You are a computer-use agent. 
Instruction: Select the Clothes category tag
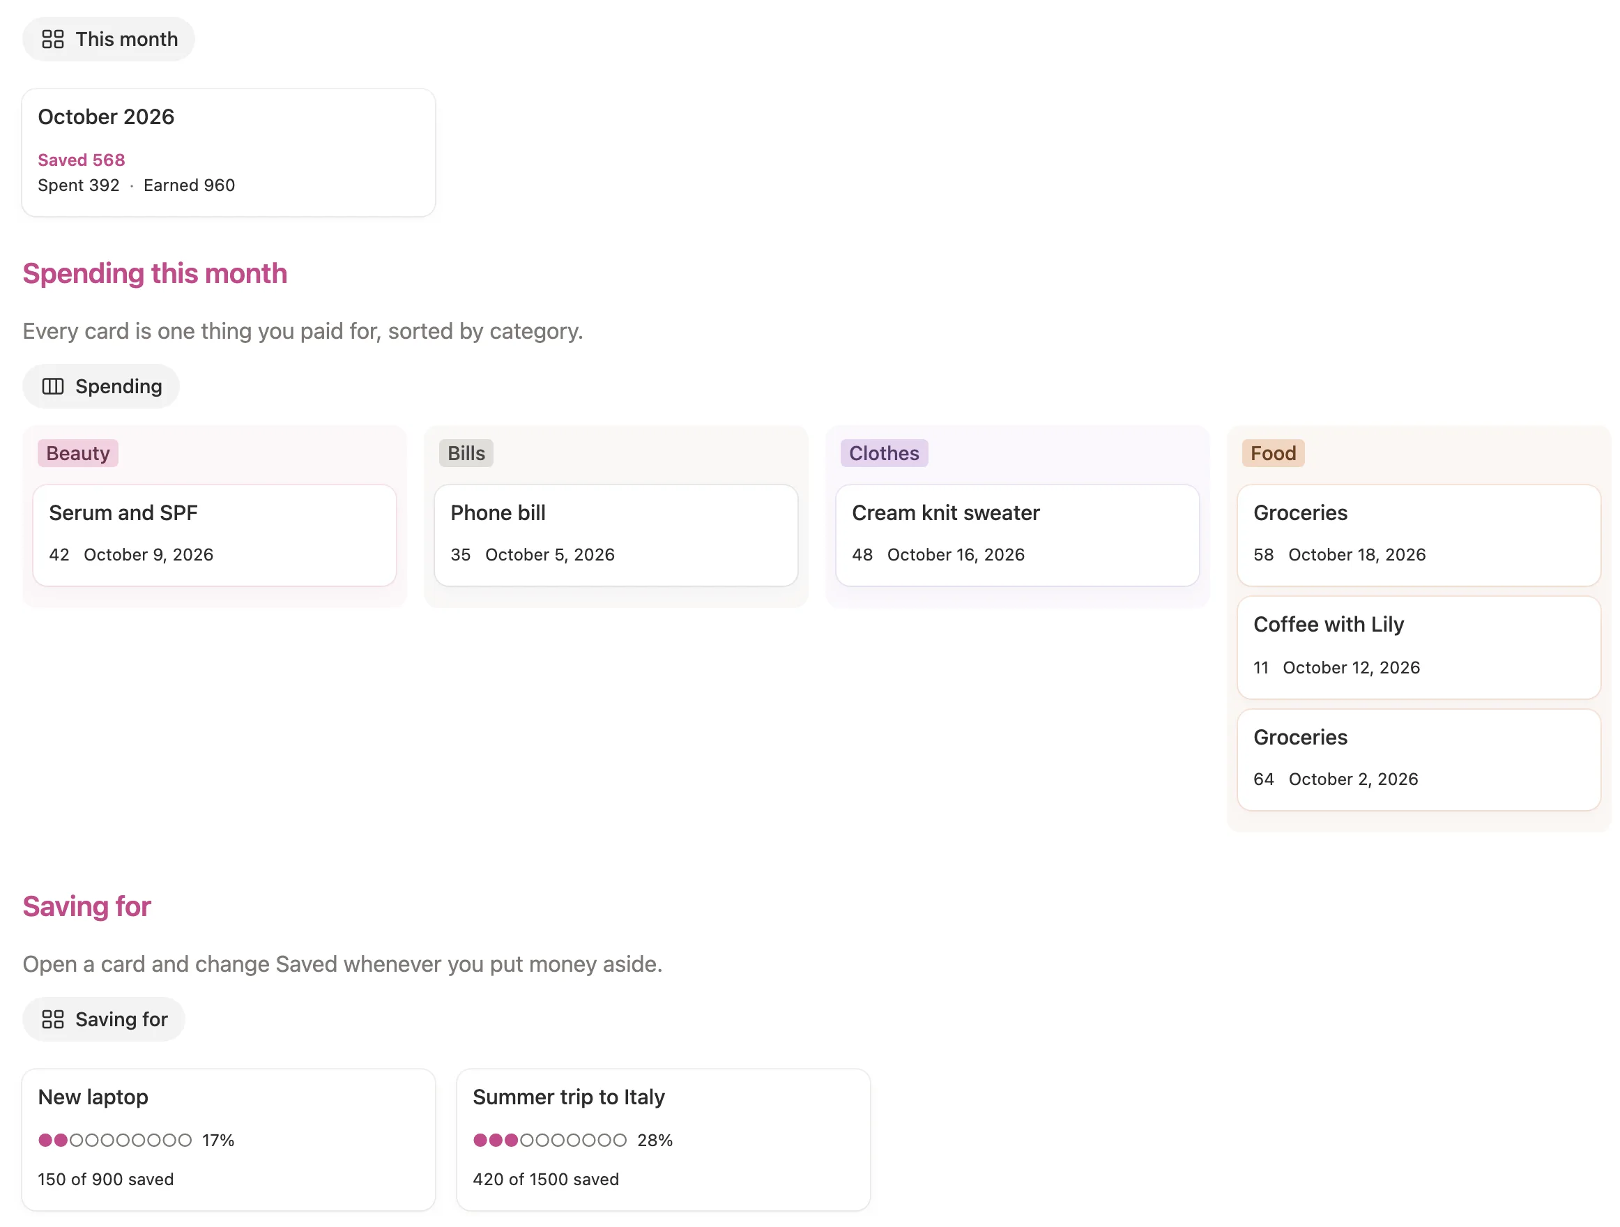884,453
